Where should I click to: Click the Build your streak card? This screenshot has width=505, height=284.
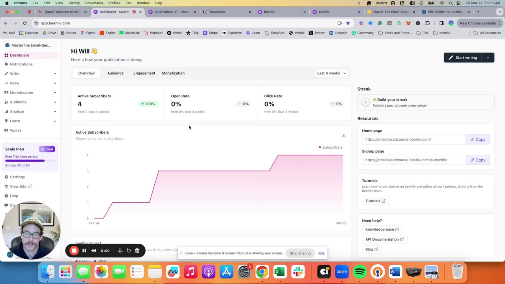426,103
